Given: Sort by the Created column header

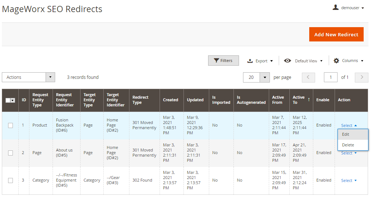Looking at the screenshot, I should pos(171,100).
